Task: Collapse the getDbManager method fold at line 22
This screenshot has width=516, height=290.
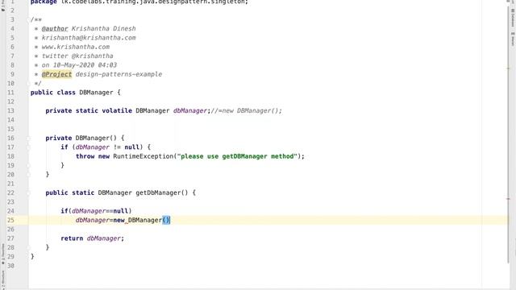Action: pos(28,193)
